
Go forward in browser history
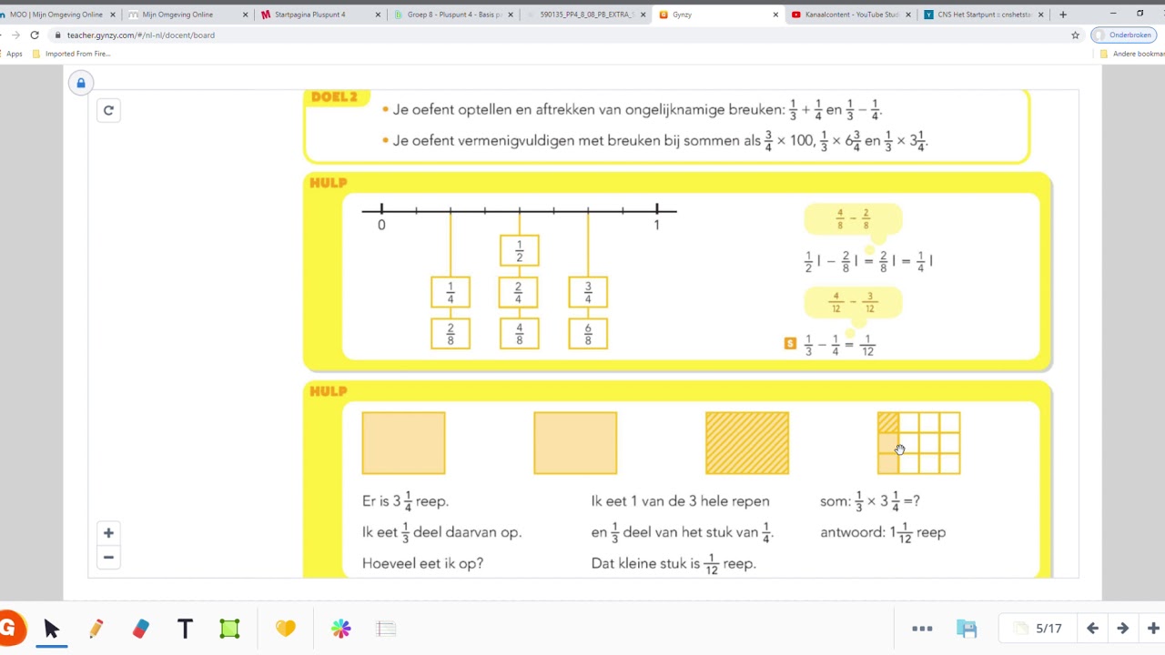[x=15, y=35]
